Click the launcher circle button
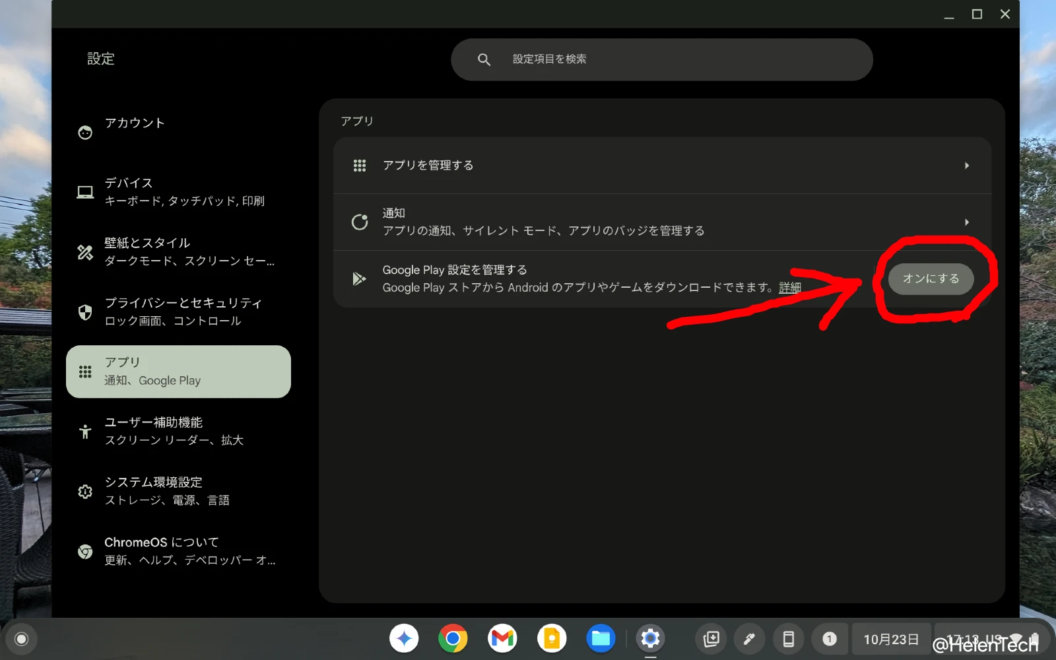Image resolution: width=1056 pixels, height=660 pixels. [x=21, y=639]
